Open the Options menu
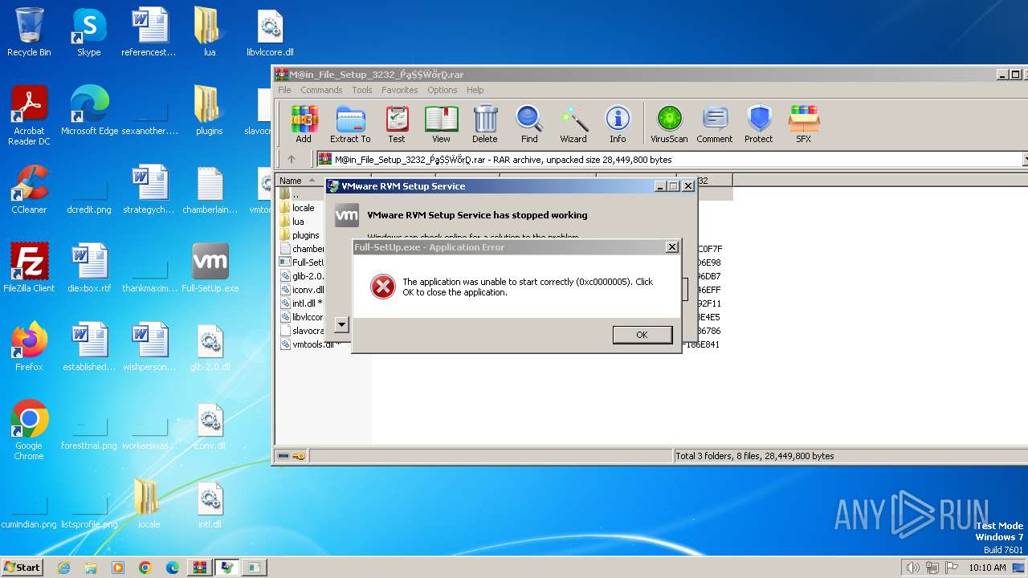Screen dimensions: 1028x578 (443, 90)
